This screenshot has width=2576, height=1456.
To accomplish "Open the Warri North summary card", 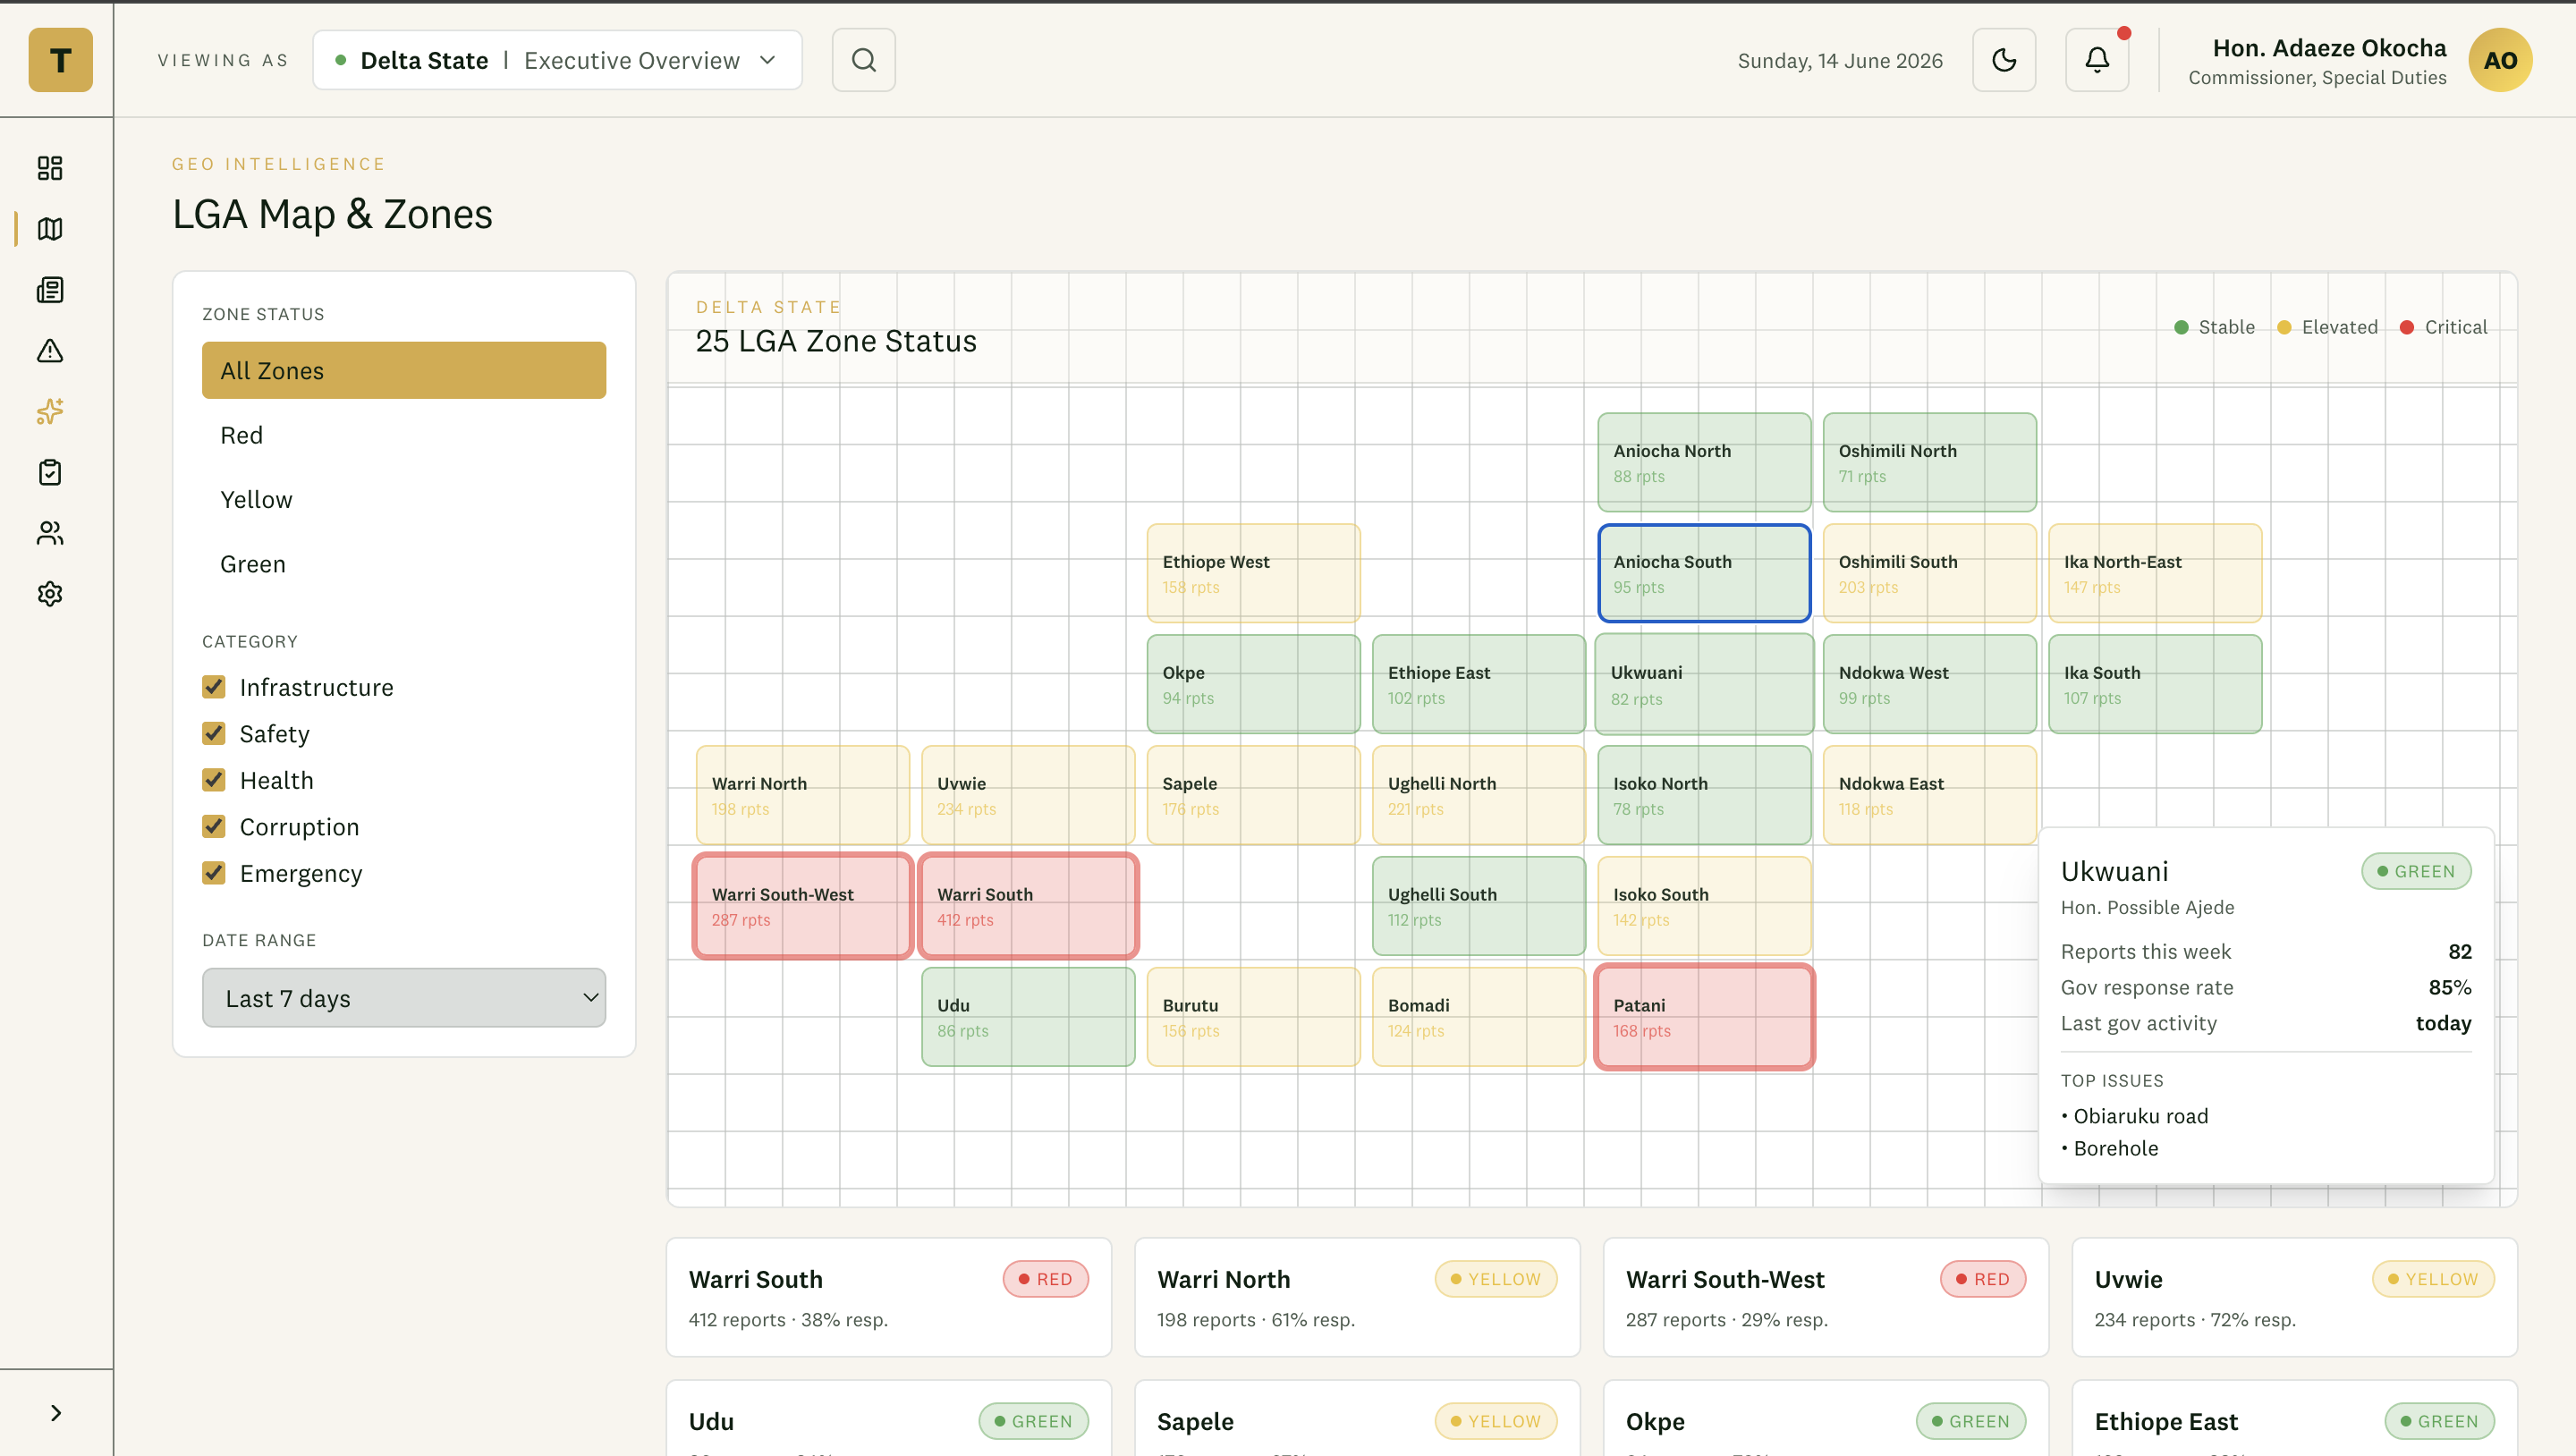I will (x=1357, y=1297).
